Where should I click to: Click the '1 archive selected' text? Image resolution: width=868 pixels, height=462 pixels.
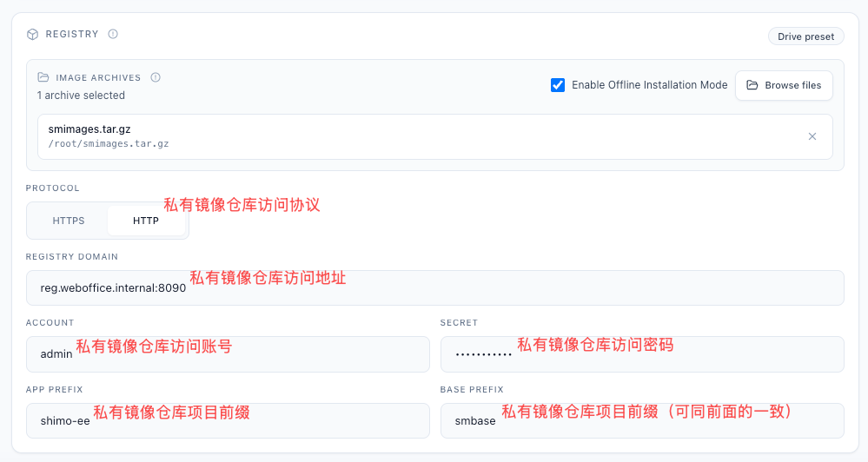point(81,96)
